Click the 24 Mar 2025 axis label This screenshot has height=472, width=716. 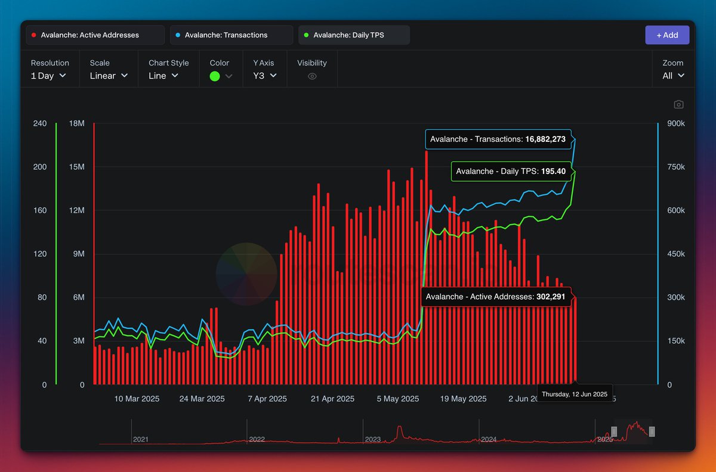click(202, 399)
